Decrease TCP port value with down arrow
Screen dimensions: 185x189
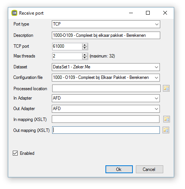(85, 48)
